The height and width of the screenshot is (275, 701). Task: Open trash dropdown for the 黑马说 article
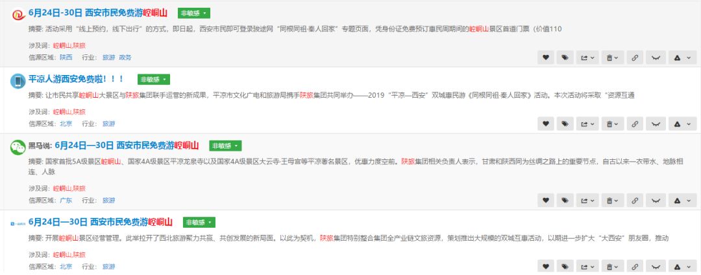click(x=613, y=201)
